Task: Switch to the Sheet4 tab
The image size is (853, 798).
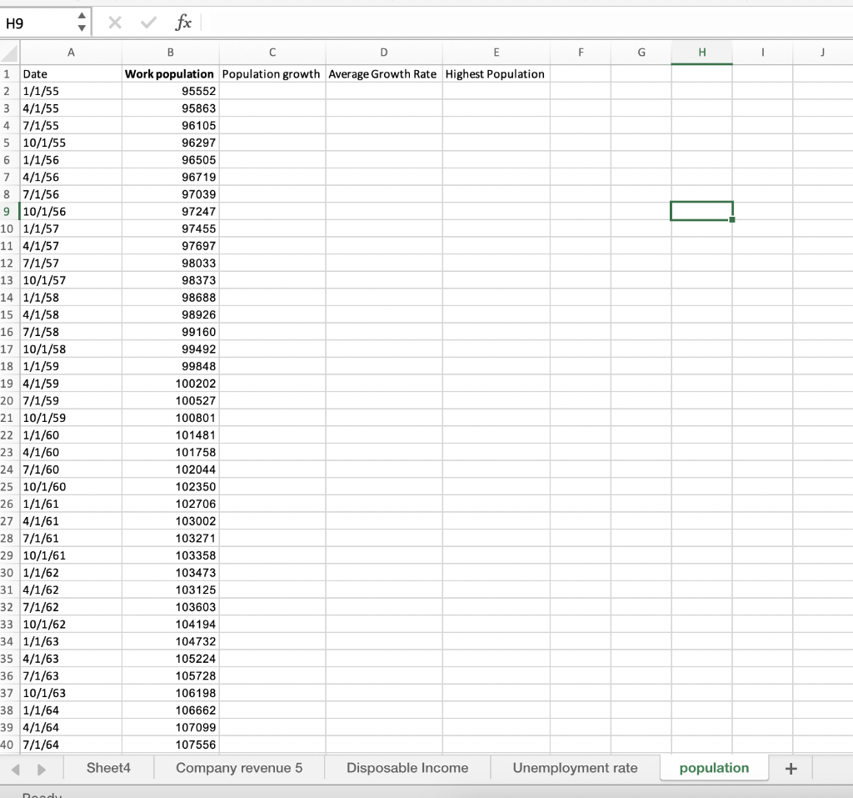Action: [x=108, y=767]
